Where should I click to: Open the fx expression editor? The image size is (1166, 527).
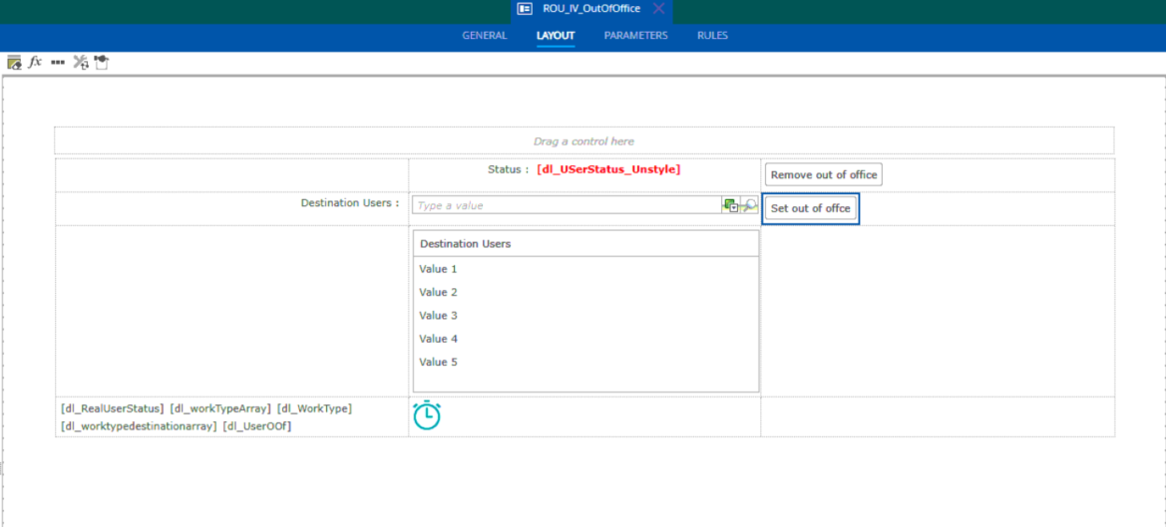[x=35, y=62]
